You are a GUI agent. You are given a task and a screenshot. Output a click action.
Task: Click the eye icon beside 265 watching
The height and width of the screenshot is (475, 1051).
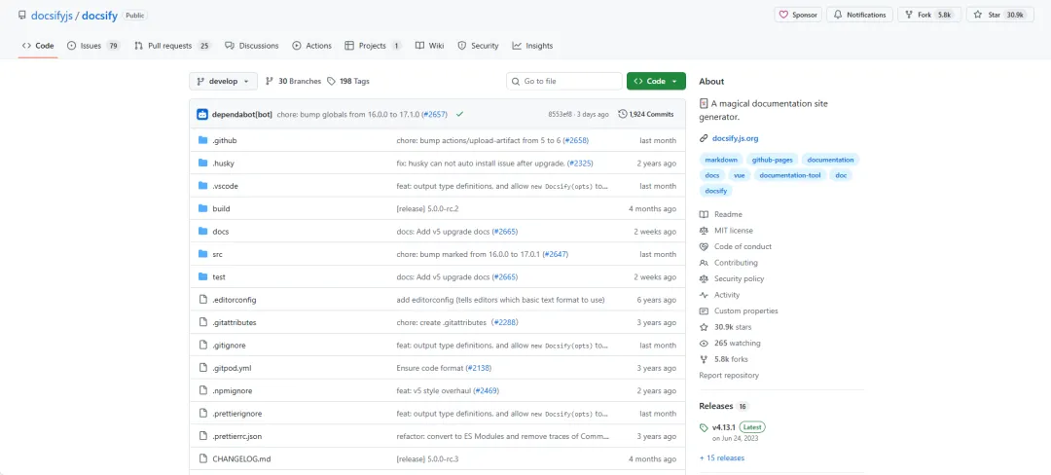704,344
